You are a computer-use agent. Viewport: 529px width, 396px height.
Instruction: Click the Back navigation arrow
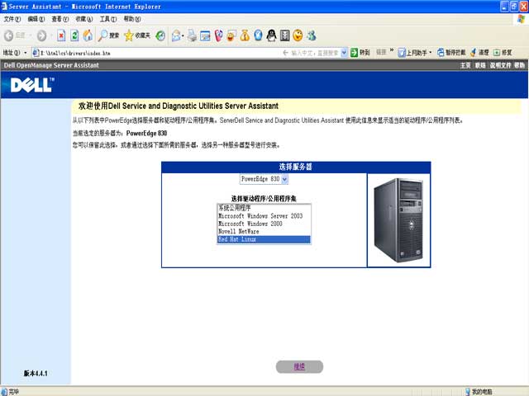(9, 35)
